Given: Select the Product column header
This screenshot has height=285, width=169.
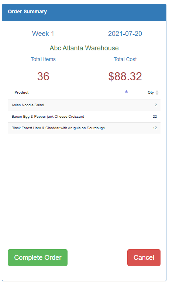Looking at the screenshot, I should pyautogui.click(x=21, y=92).
